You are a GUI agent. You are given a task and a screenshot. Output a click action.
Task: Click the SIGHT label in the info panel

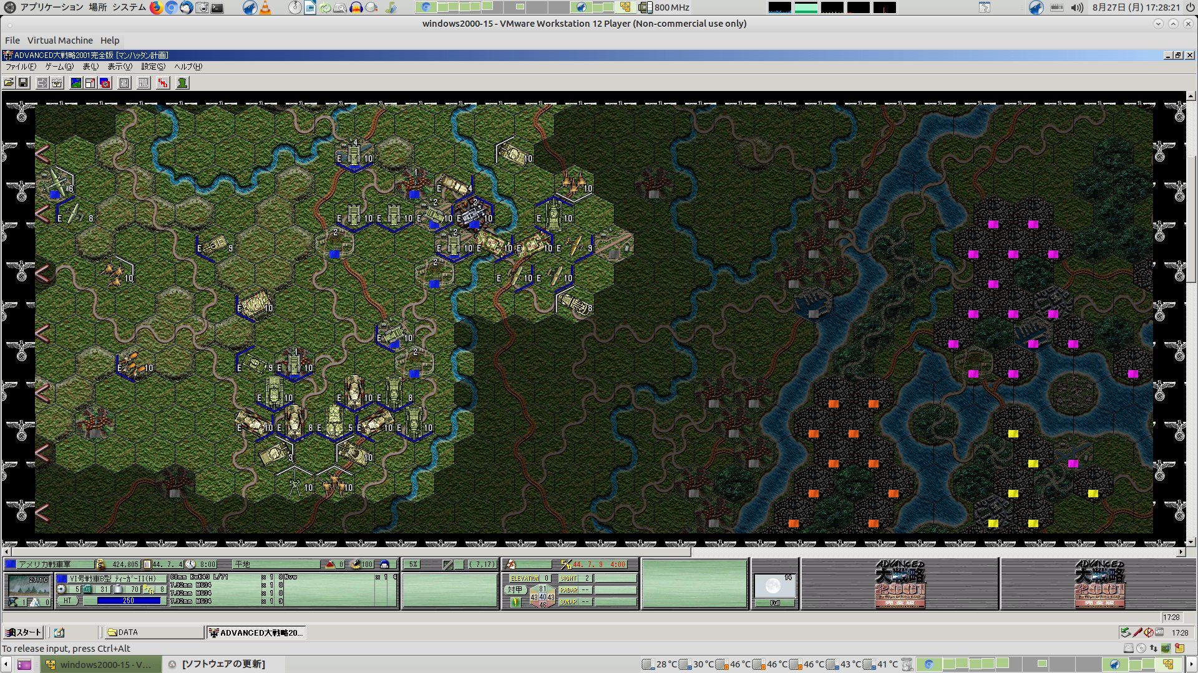tap(569, 578)
